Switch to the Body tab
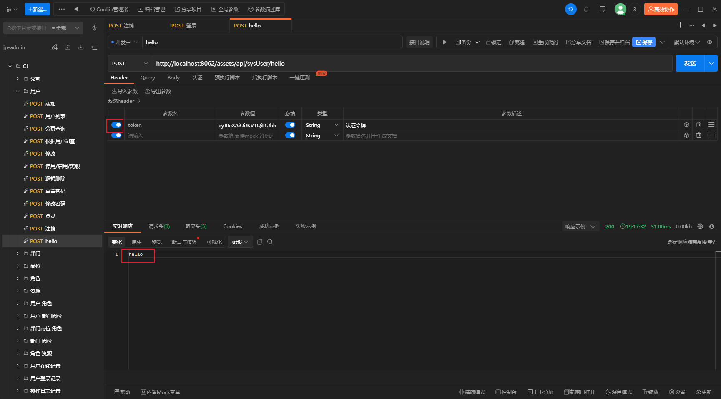 tap(173, 78)
